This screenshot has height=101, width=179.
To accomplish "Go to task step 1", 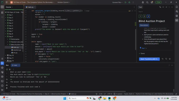I will [x=140, y=16].
